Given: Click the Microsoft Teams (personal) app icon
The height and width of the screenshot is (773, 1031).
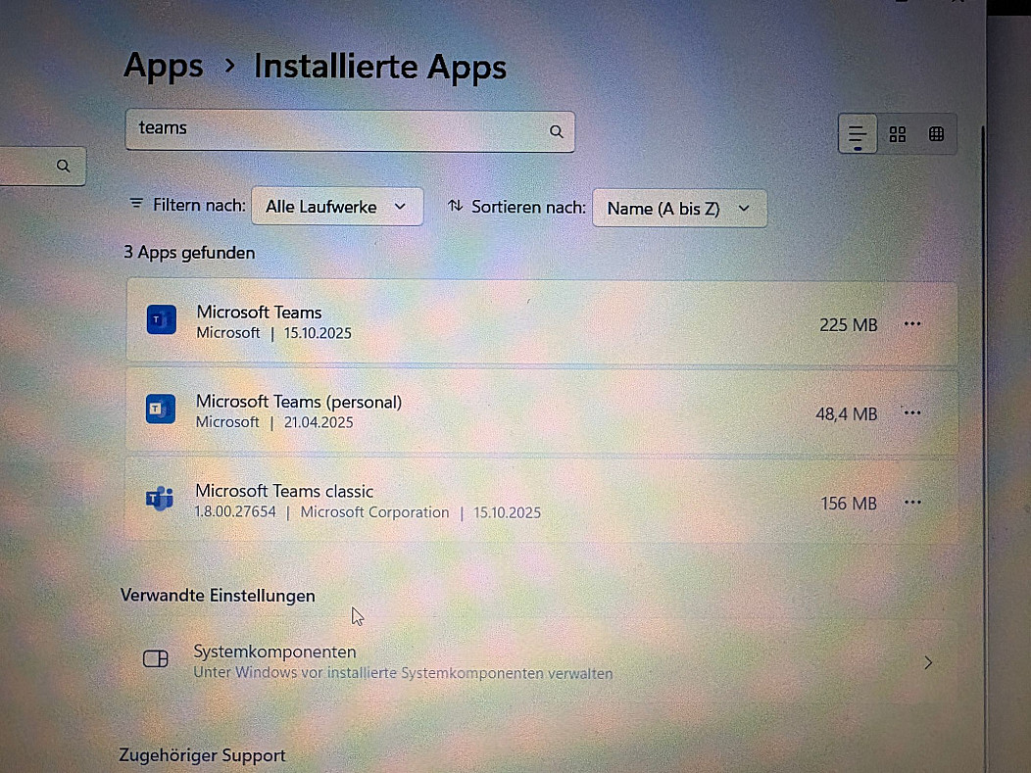Looking at the screenshot, I should (x=160, y=410).
